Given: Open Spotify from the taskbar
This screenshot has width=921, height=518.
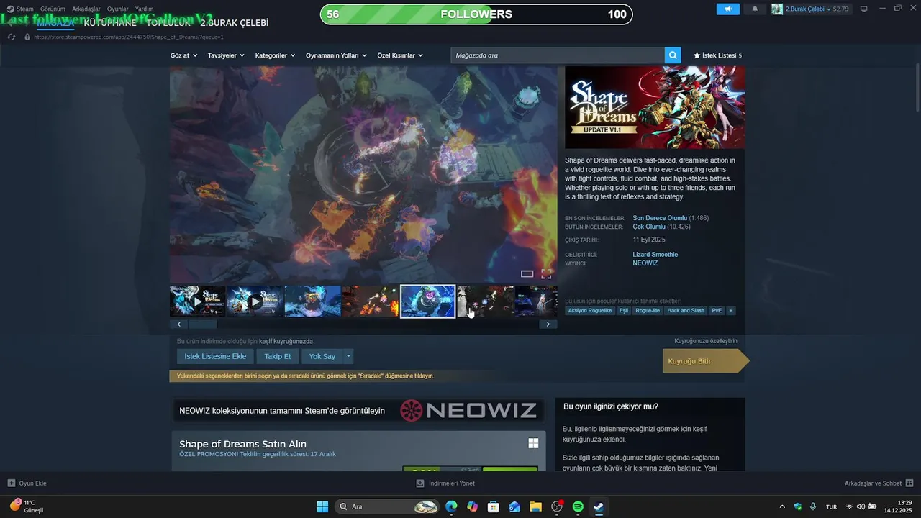Looking at the screenshot, I should click(578, 506).
